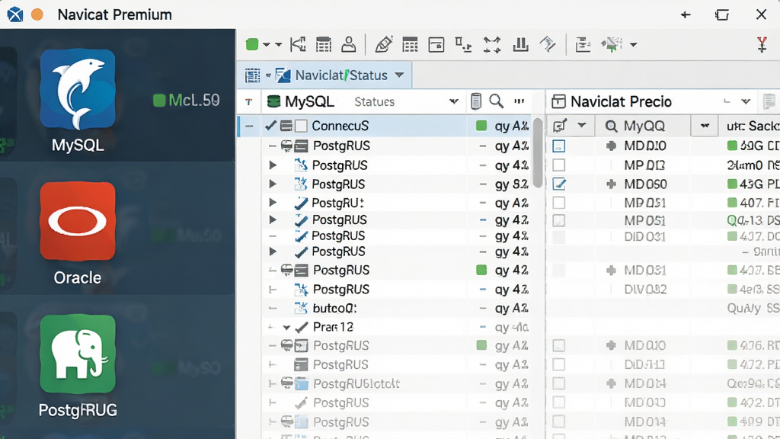Click the orange dot beside app title

pyautogui.click(x=37, y=14)
